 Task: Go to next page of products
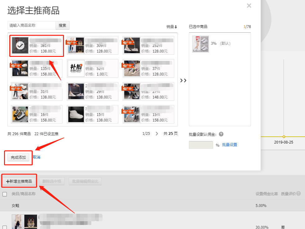(157, 134)
